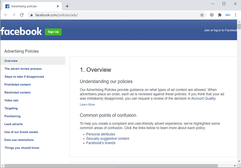Click the Common points of confusion heading

[x=108, y=115]
